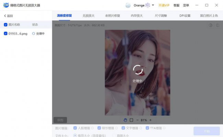Select the 推荐大小 radio option
This screenshot has height=137, width=223.
click(x=75, y=135)
